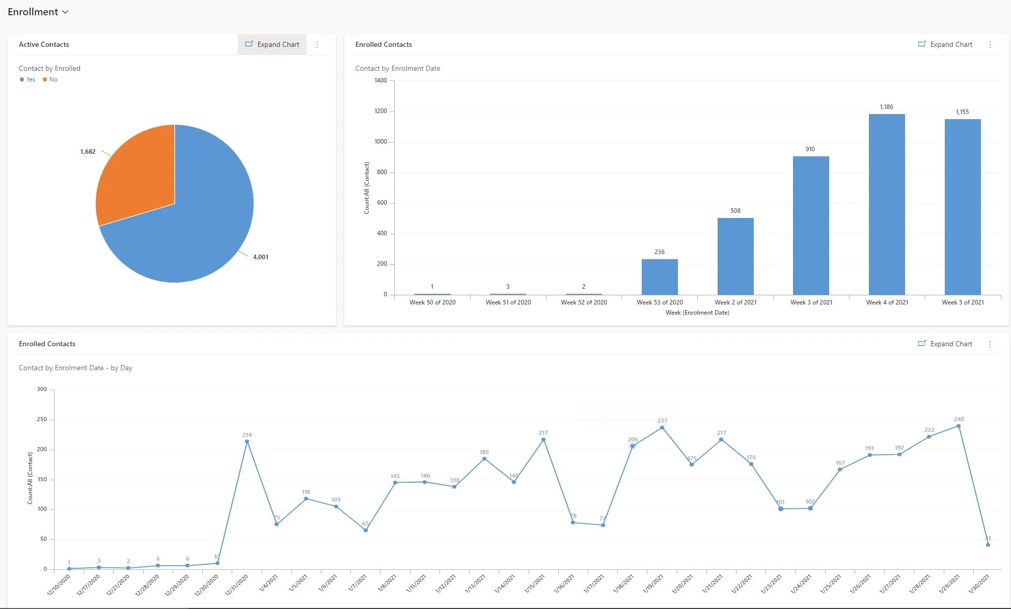Click the highlighted 206 data point on 1/18/2021

click(x=633, y=446)
